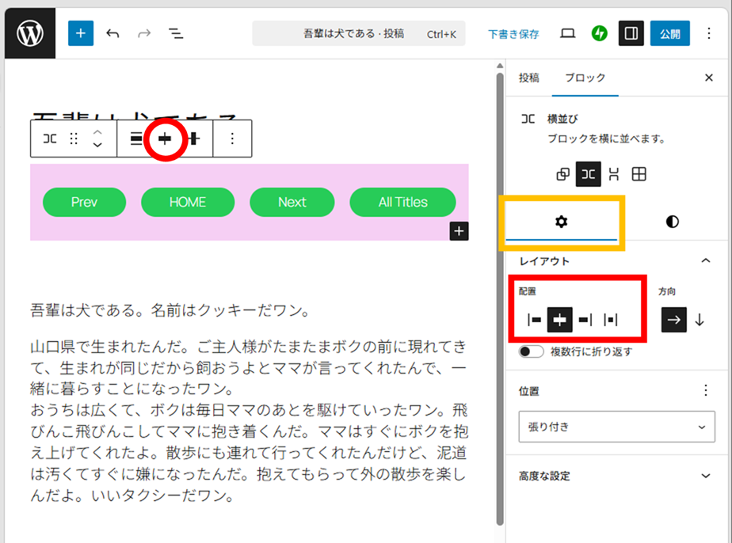Switch to the 投稿 tab

pos(529,78)
